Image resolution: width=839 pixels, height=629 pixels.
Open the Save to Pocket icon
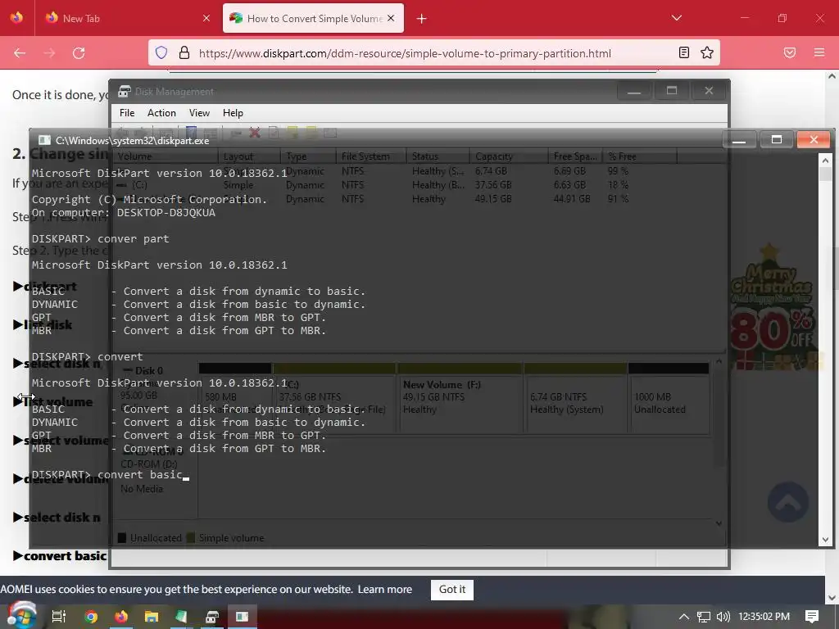790,53
